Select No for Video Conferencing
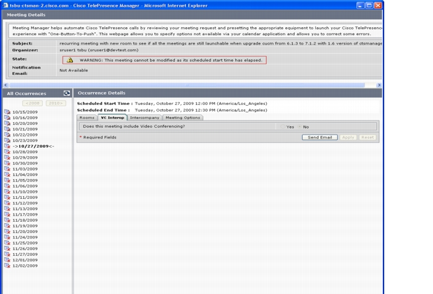 point(300,127)
